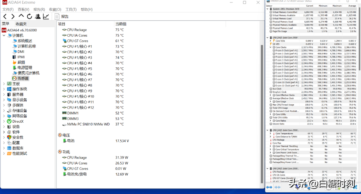Collapse Core Clocks in HWiNFO

(x=270, y=47)
